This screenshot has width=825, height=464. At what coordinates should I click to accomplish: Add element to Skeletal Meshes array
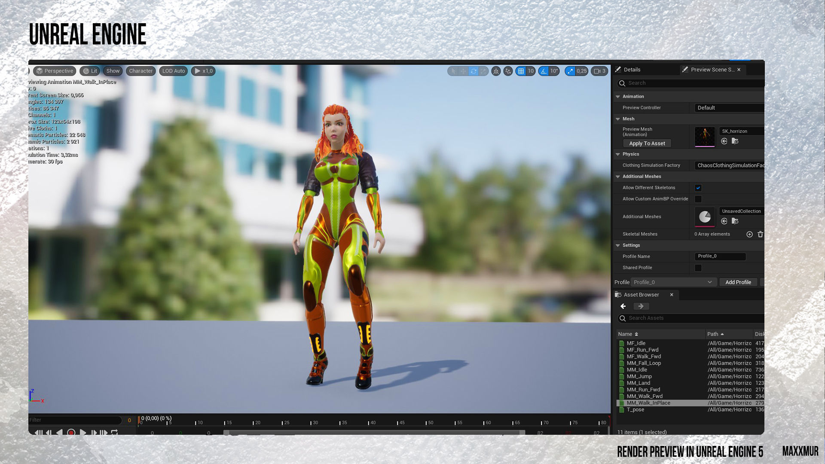tap(749, 234)
